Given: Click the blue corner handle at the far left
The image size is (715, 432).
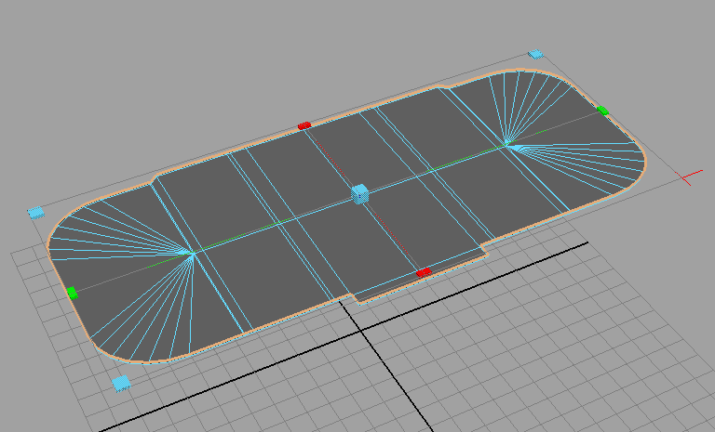Looking at the screenshot, I should click(35, 212).
